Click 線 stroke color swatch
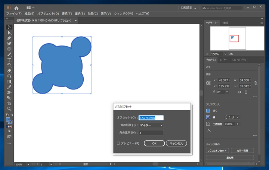The width and height of the screenshot is (269, 170). (208, 117)
